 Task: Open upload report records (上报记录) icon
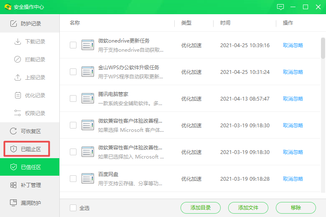pyautogui.click(x=18, y=78)
